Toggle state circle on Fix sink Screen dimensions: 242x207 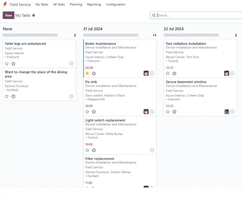[x=152, y=112]
